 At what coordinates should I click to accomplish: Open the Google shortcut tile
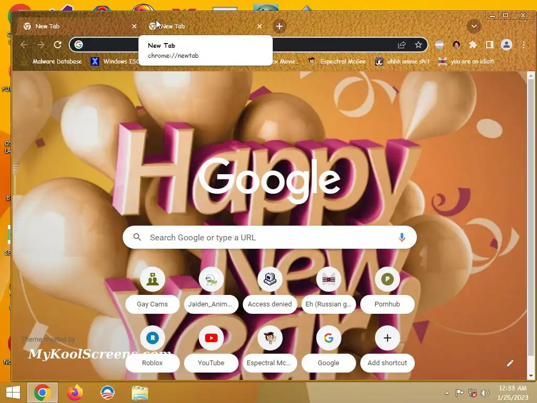pos(328,348)
